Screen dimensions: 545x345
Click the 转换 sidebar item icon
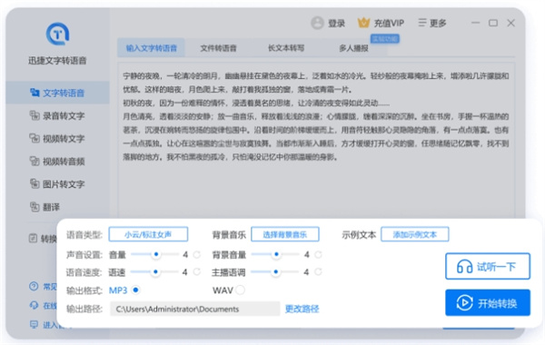(33, 239)
